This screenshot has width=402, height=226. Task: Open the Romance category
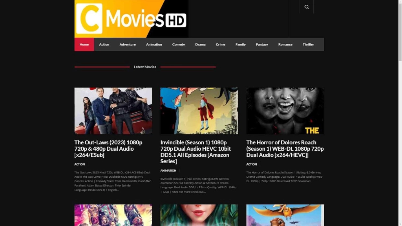[x=285, y=44]
